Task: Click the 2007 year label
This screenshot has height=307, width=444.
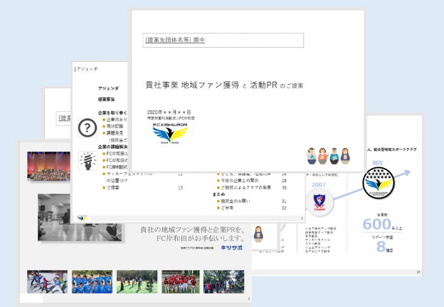Action: [x=319, y=184]
